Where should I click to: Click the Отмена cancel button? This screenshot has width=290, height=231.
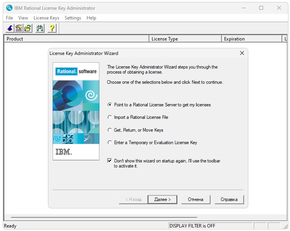pyautogui.click(x=196, y=199)
